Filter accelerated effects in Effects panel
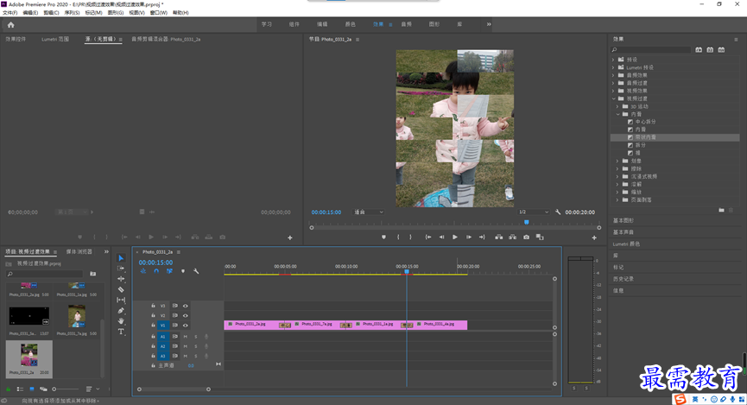747x405 pixels. [x=699, y=49]
